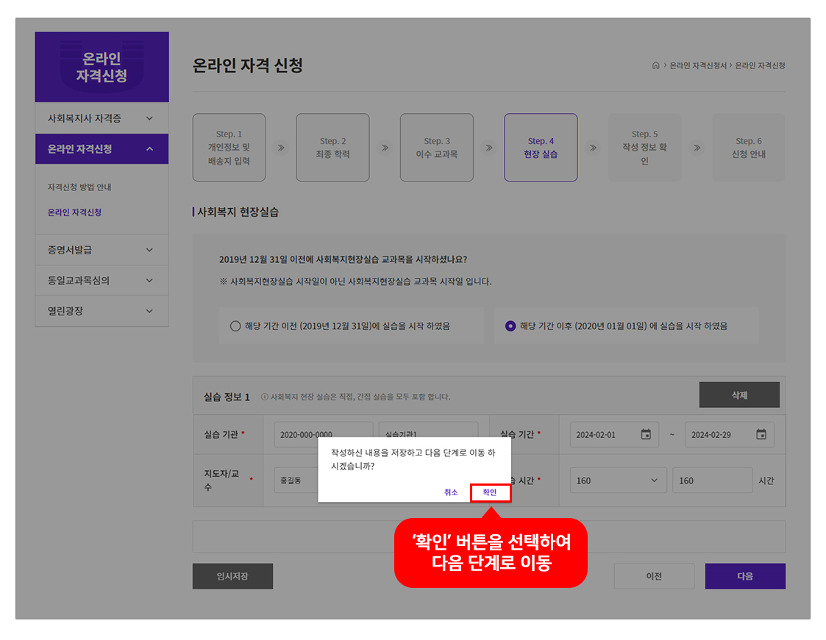Click the 임시저장 button
Viewport: 826px width, 640px height.
tap(232, 576)
